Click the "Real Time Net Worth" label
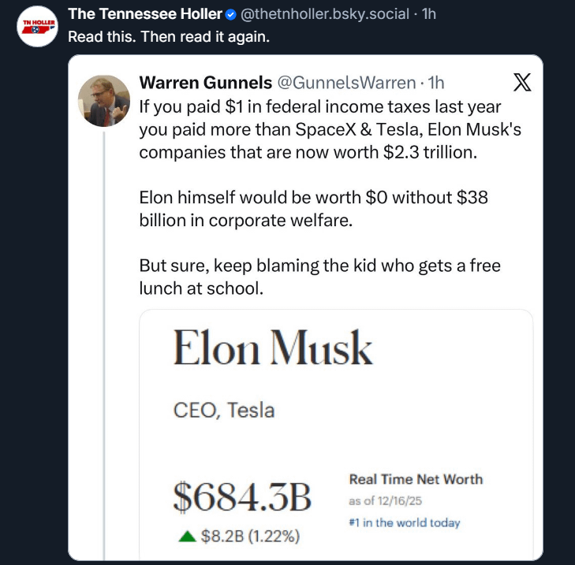The image size is (575, 565). (416, 478)
